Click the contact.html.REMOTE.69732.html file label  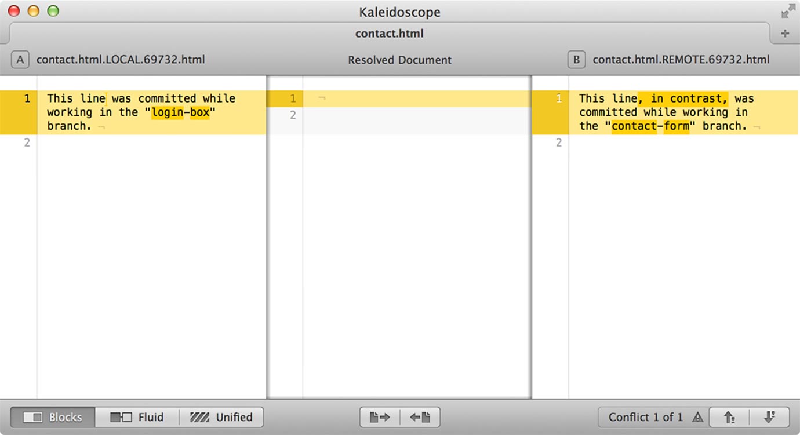(681, 60)
